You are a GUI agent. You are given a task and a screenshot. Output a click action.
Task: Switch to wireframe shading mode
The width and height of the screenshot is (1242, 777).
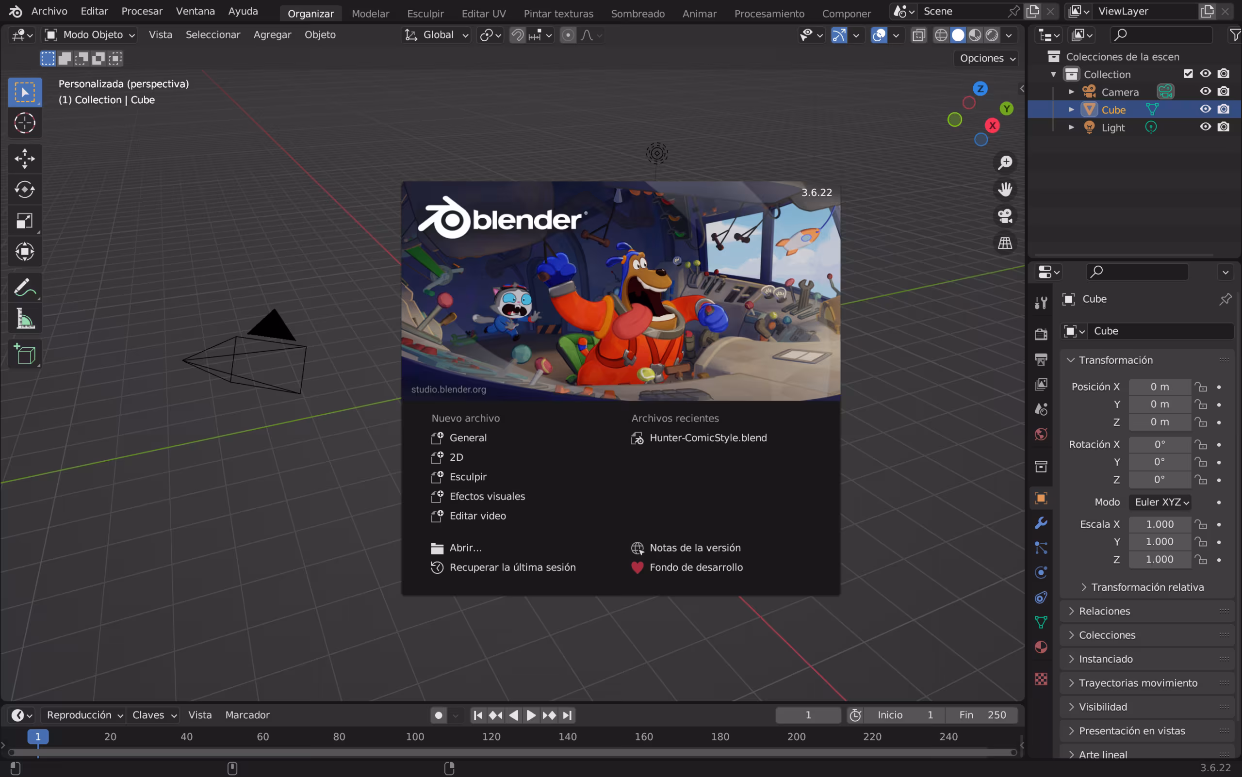click(x=941, y=35)
